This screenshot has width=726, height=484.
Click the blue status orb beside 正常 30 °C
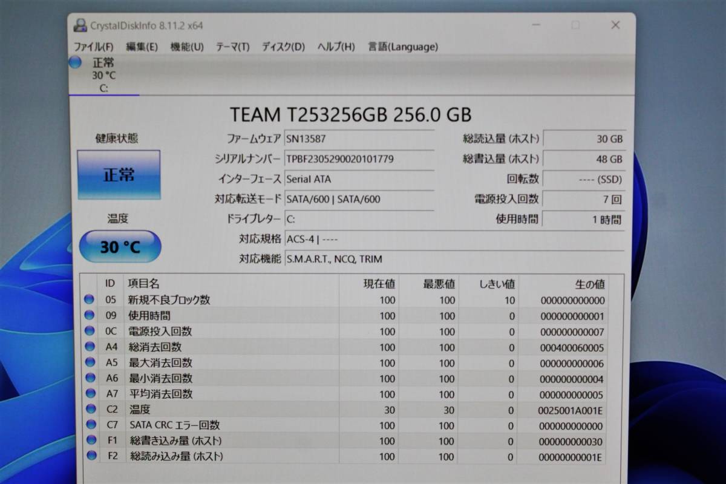tap(75, 62)
